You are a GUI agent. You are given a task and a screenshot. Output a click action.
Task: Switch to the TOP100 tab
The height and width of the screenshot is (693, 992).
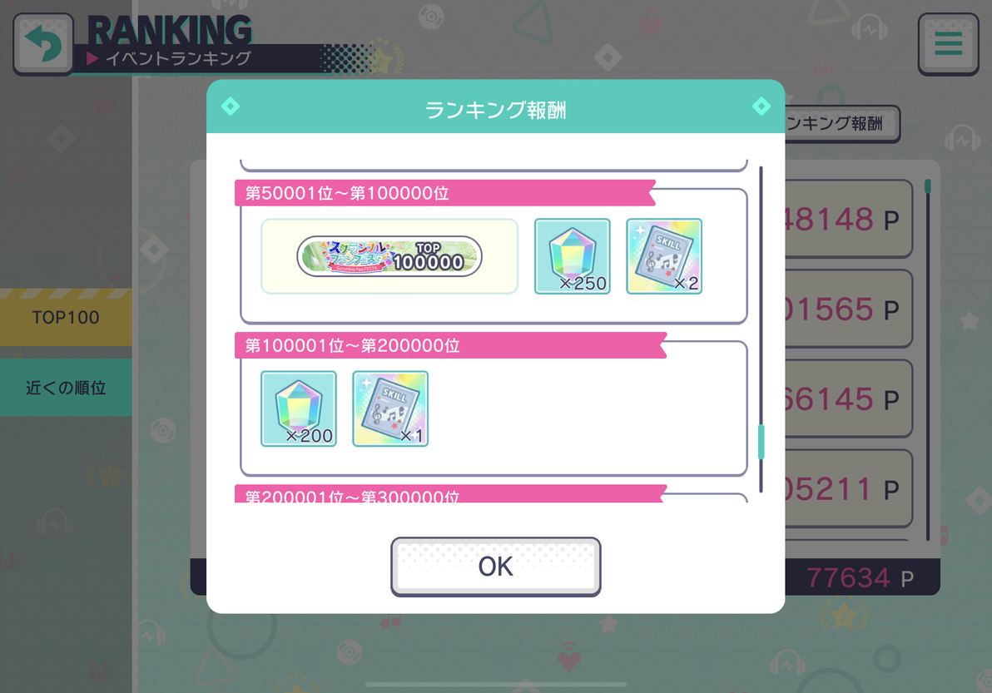(66, 318)
